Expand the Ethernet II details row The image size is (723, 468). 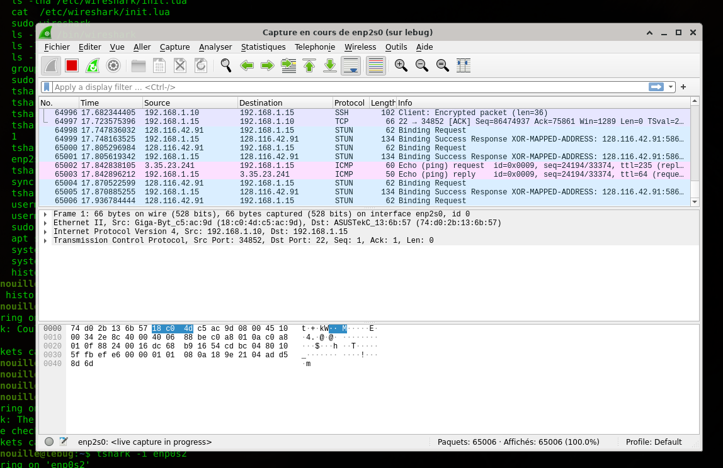pos(45,223)
